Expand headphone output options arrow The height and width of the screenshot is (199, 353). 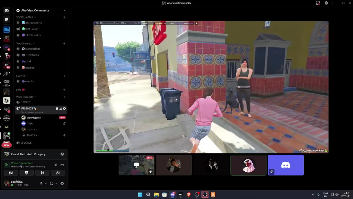tap(56, 183)
